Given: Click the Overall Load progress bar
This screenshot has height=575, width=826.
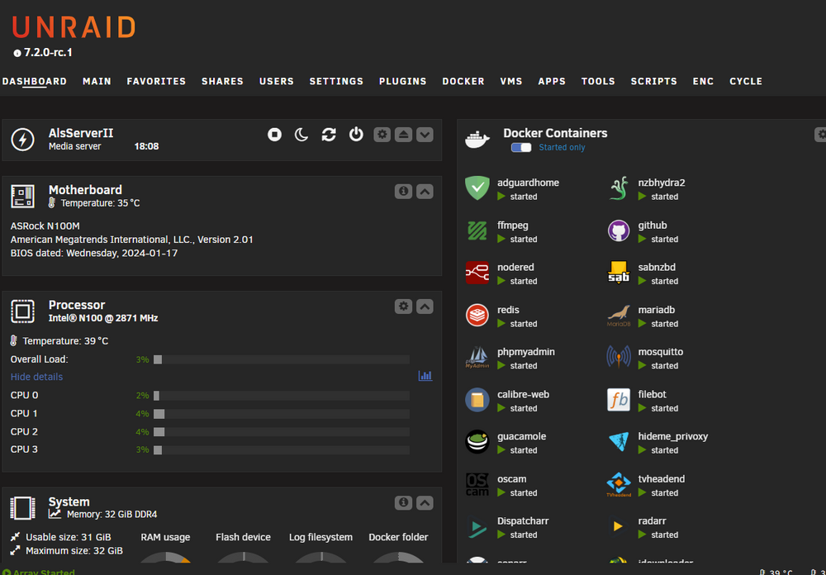Looking at the screenshot, I should click(282, 359).
